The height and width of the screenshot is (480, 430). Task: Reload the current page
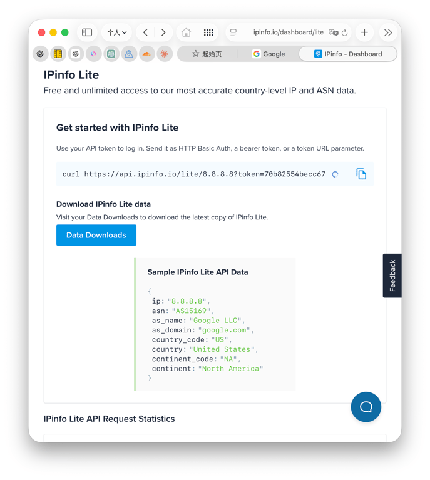click(345, 32)
